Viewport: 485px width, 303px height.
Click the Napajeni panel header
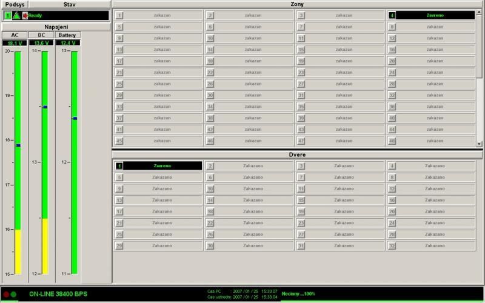click(55, 27)
